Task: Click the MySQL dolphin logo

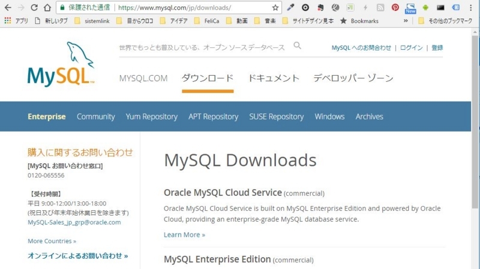Action: click(x=61, y=64)
